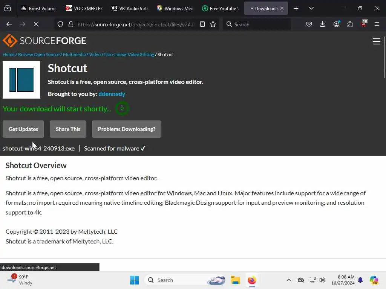Open the Copilot preview icon
This screenshot has height=289, width=386.
click(x=374, y=280)
